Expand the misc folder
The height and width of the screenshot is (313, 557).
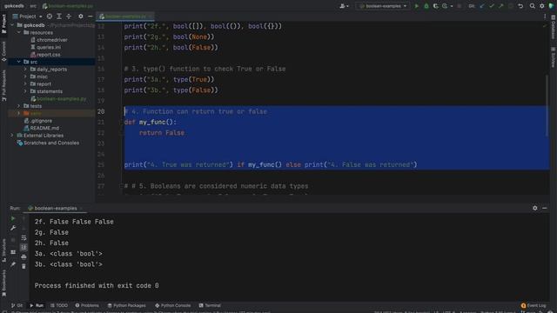(x=25, y=77)
